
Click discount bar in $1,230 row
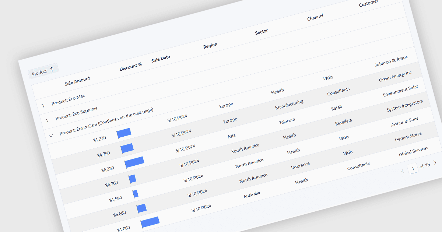[124, 133]
